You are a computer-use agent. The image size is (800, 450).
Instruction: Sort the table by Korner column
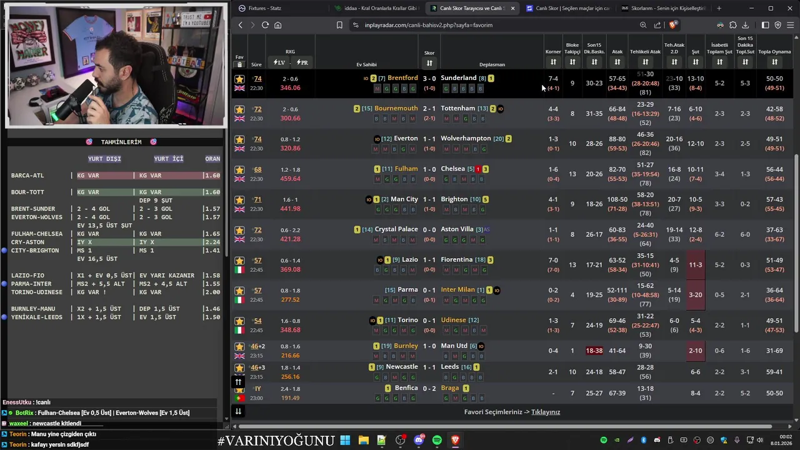(x=553, y=62)
